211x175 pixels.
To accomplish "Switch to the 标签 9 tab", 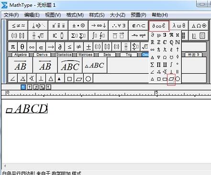I will click(x=193, y=55).
